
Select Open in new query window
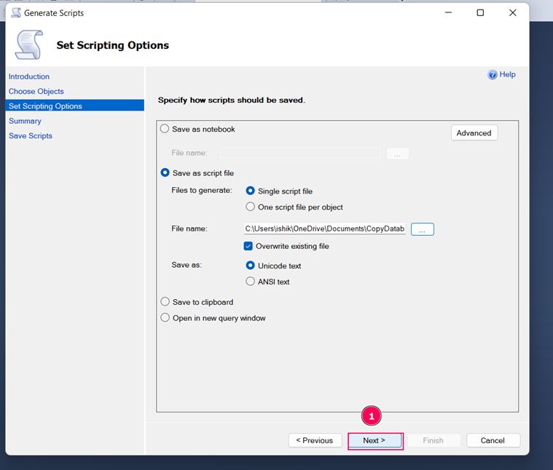pos(165,317)
